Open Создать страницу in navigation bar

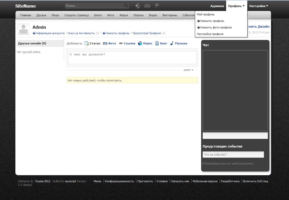click(x=77, y=15)
